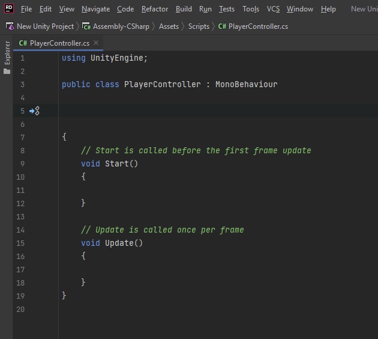378x339 pixels.
Task: Open the Code menu
Action: pyautogui.click(x=125, y=9)
